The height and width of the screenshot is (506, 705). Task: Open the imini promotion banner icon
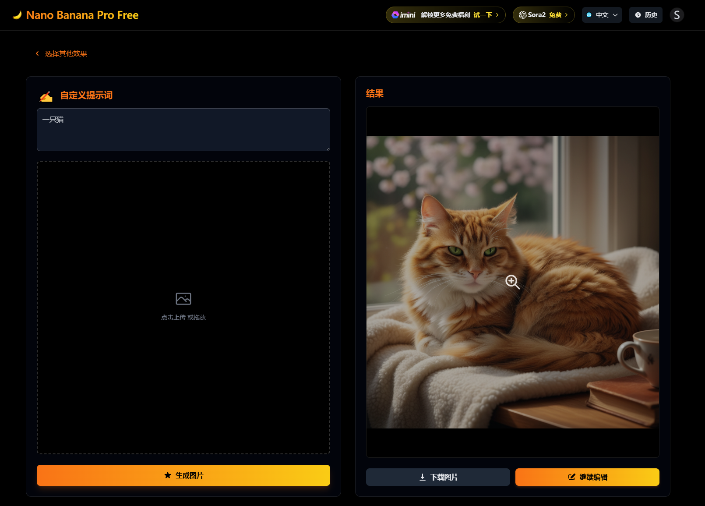pos(395,15)
